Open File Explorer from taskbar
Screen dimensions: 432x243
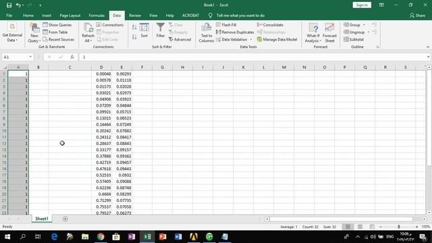(x=85, y=237)
